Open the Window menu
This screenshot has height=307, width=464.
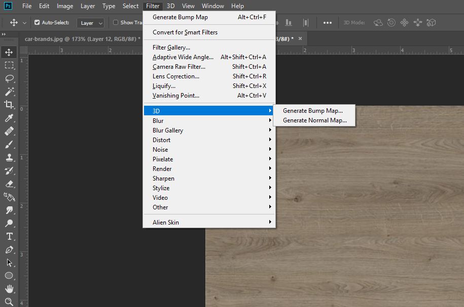point(213,6)
